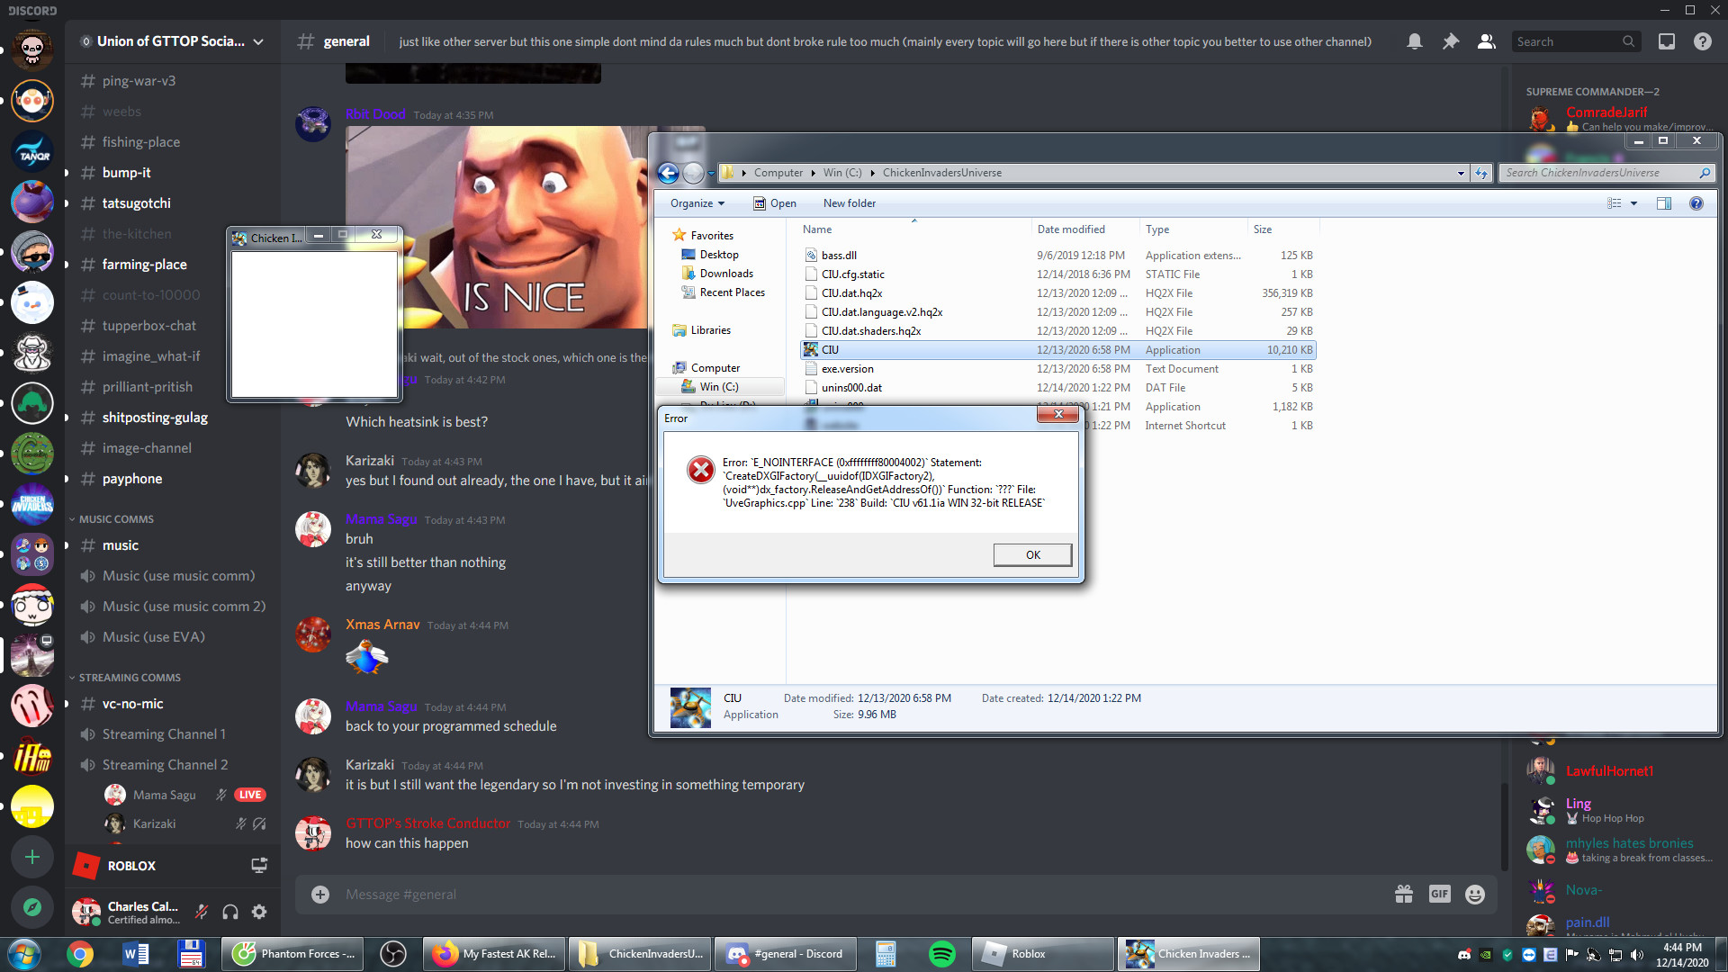This screenshot has width=1728, height=972.
Task: Open the emoji picker
Action: (1474, 894)
